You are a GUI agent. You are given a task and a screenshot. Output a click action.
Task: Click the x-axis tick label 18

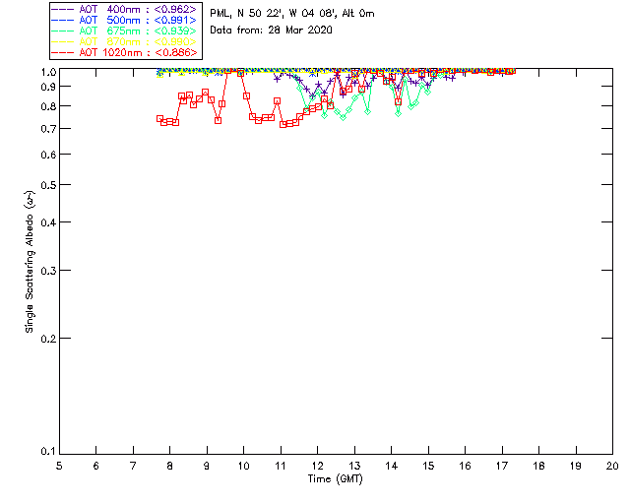coord(538,466)
